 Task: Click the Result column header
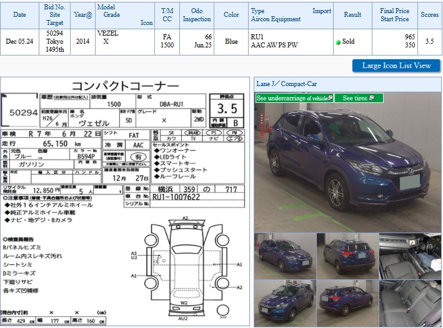pos(352,15)
